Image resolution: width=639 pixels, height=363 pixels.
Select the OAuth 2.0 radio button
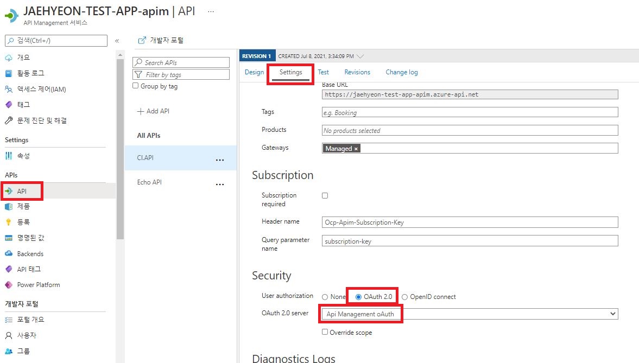[x=359, y=297]
